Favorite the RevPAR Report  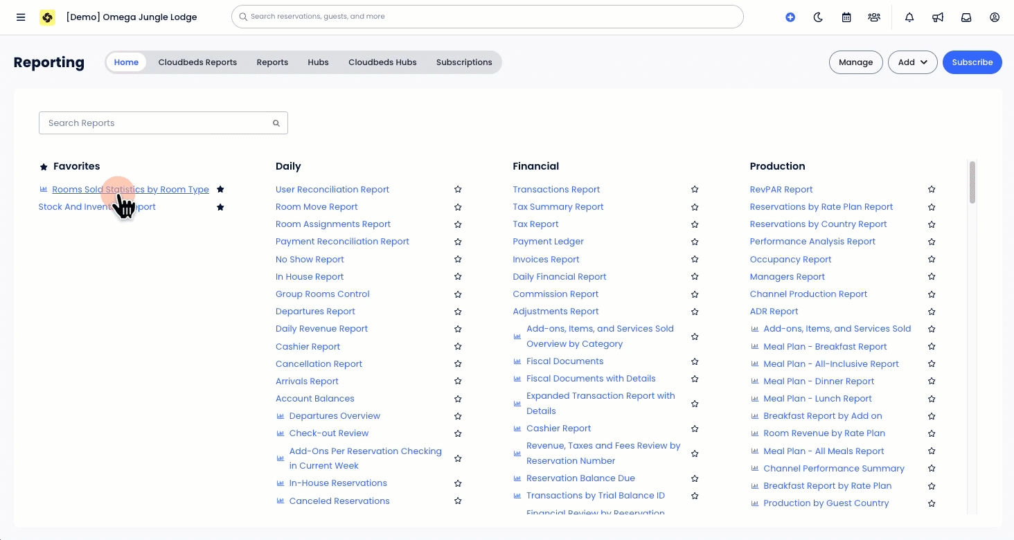pos(932,189)
